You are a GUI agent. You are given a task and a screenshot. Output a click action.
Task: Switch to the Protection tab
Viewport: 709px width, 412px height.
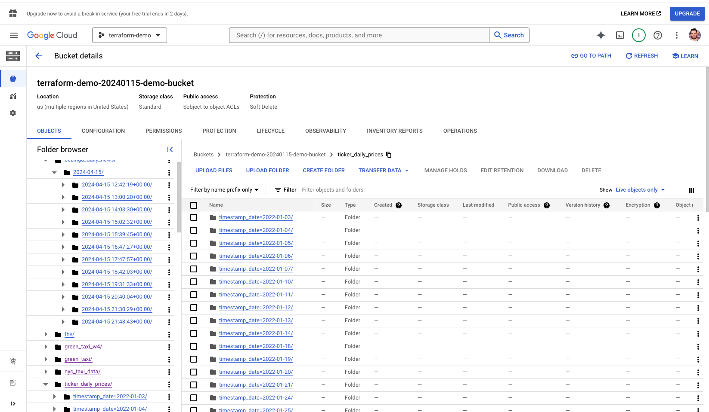coord(220,131)
